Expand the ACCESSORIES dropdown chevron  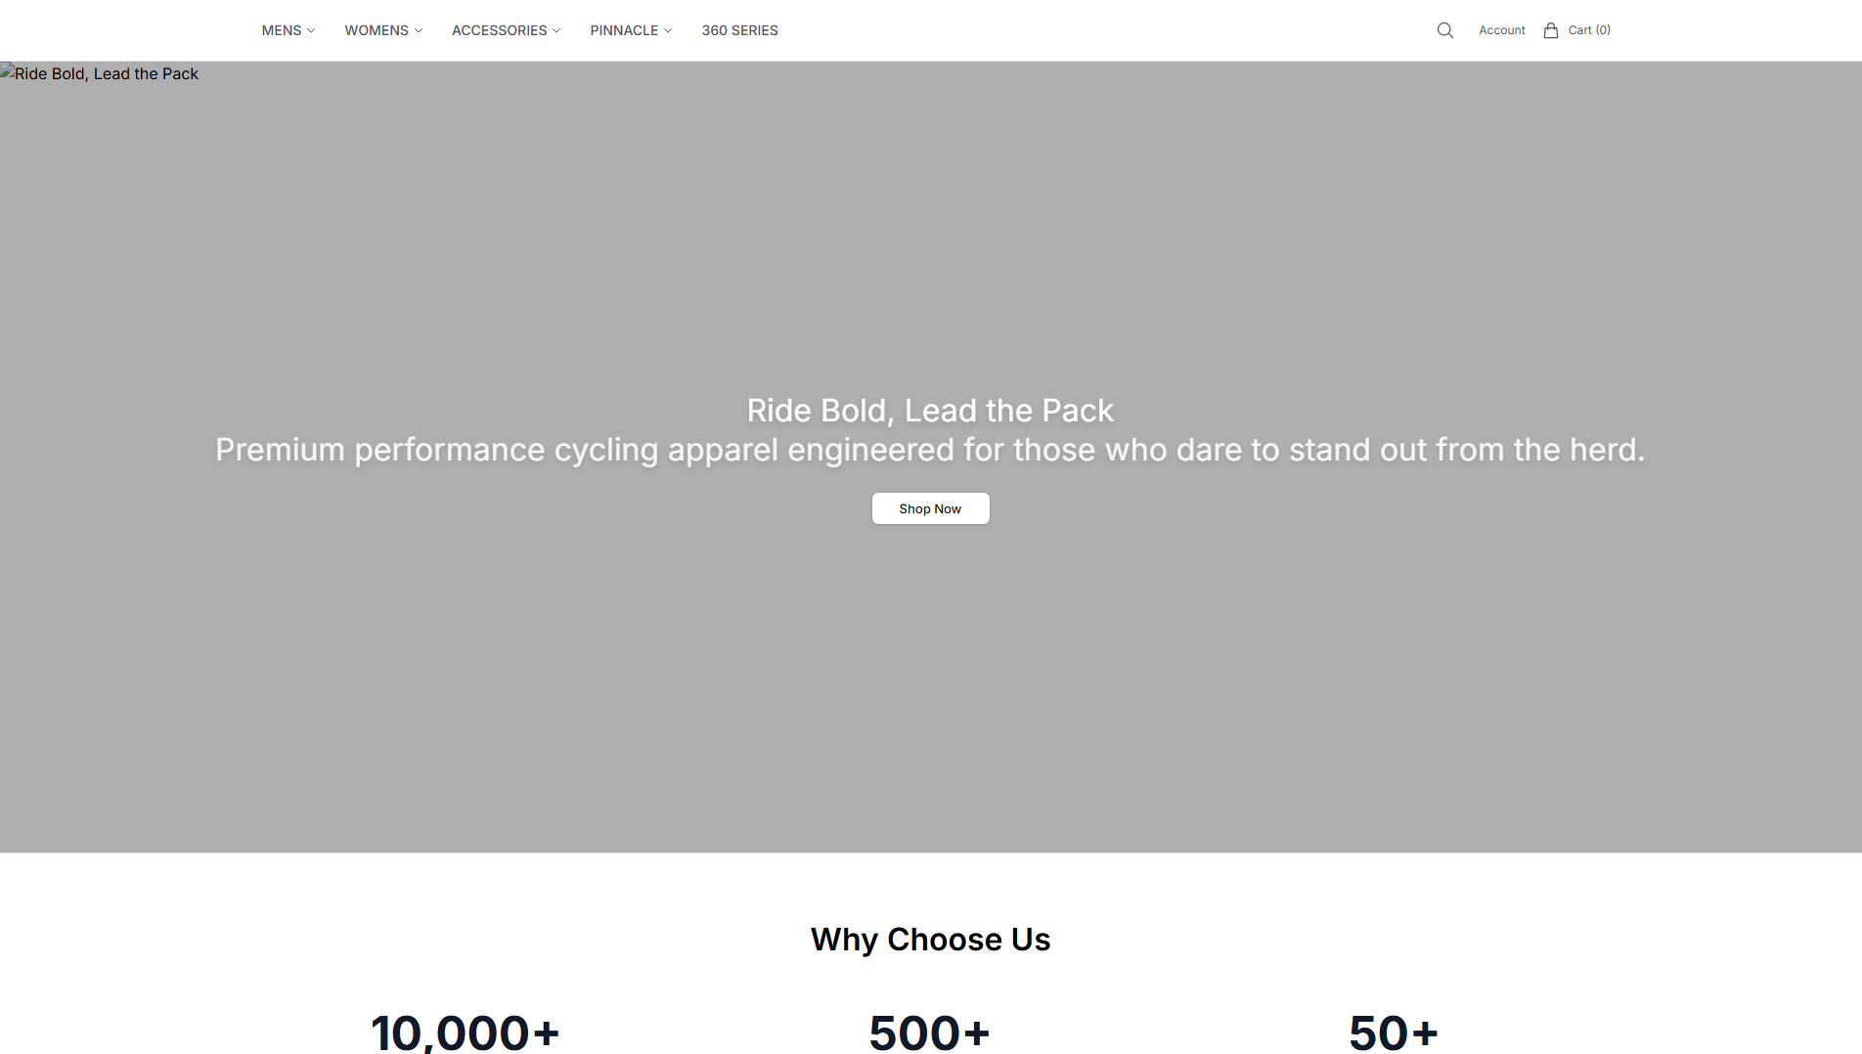(x=556, y=30)
